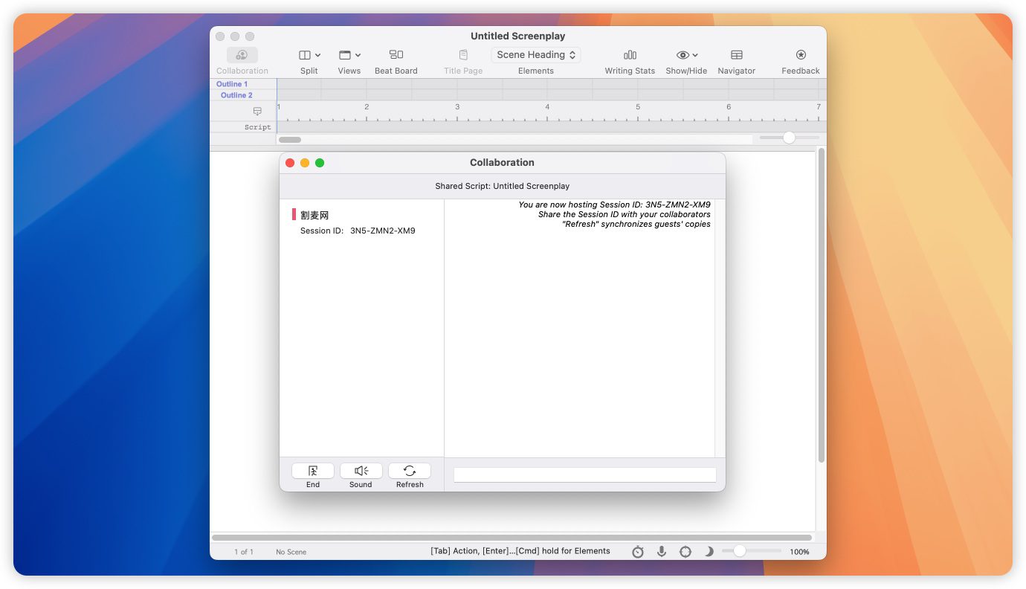Open the Navigator window

coord(736,55)
